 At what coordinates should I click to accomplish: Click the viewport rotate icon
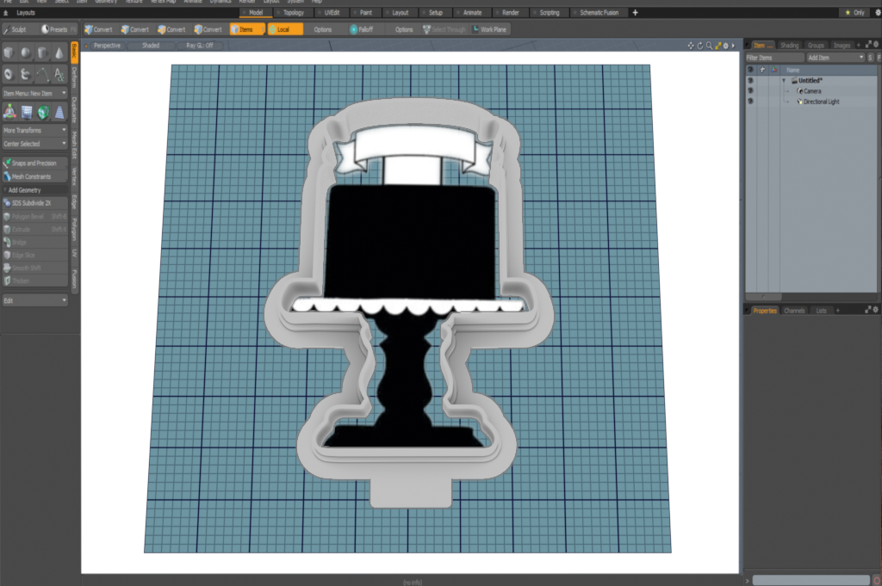coord(699,45)
